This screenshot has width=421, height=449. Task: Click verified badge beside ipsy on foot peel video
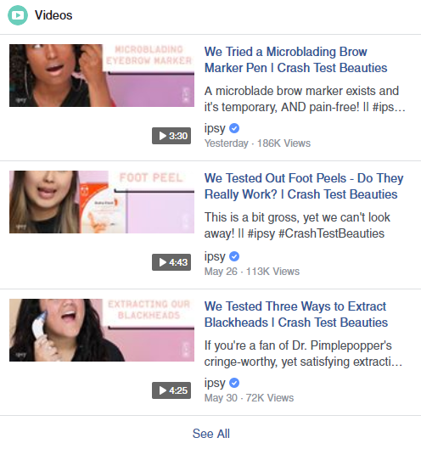(234, 256)
